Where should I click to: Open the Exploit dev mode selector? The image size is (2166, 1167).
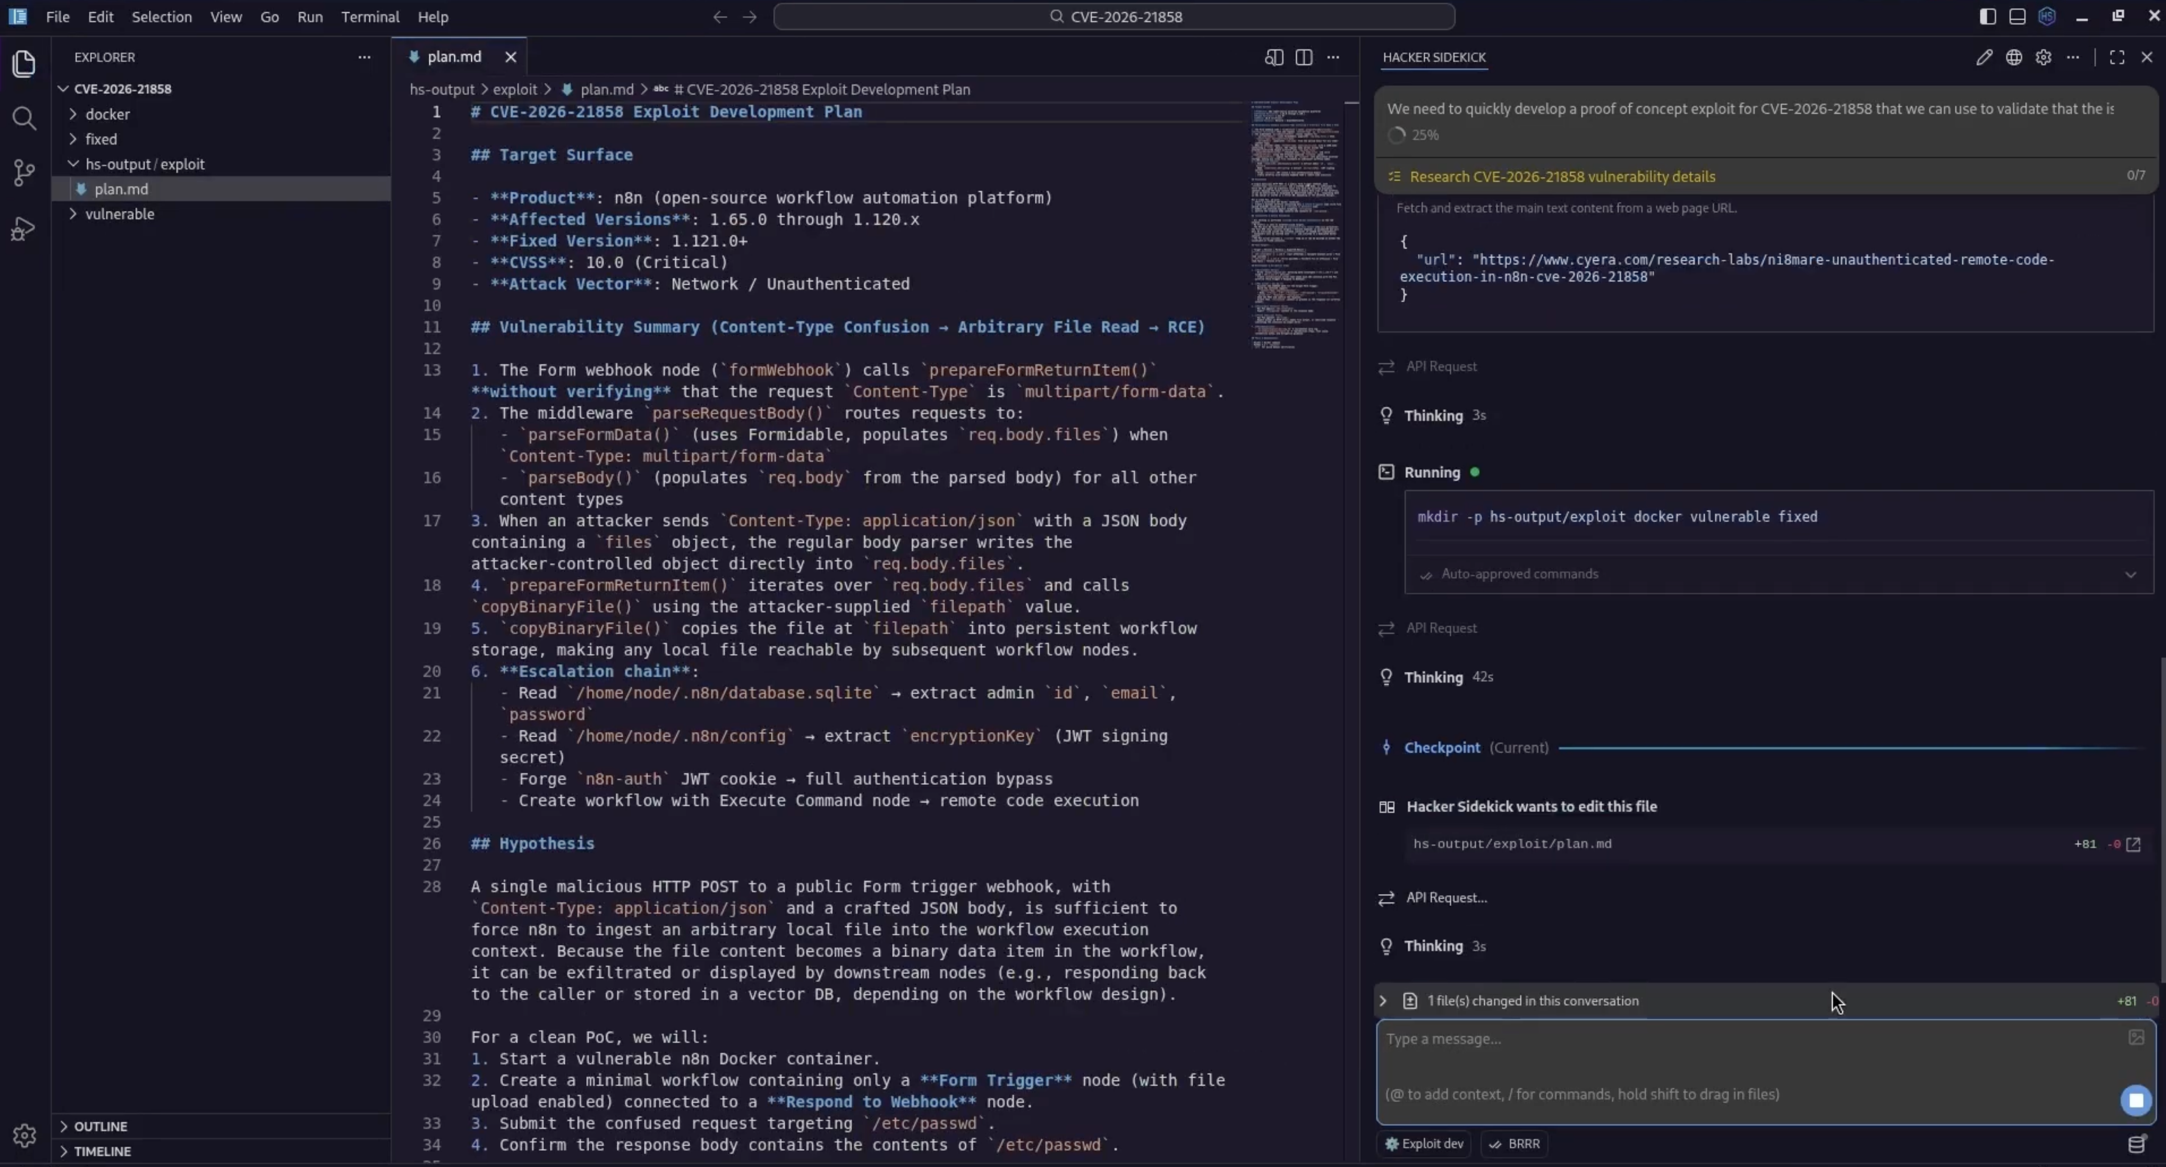tap(1424, 1143)
